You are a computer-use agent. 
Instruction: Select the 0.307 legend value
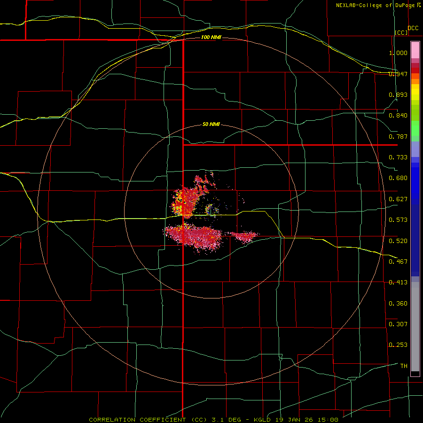398,324
